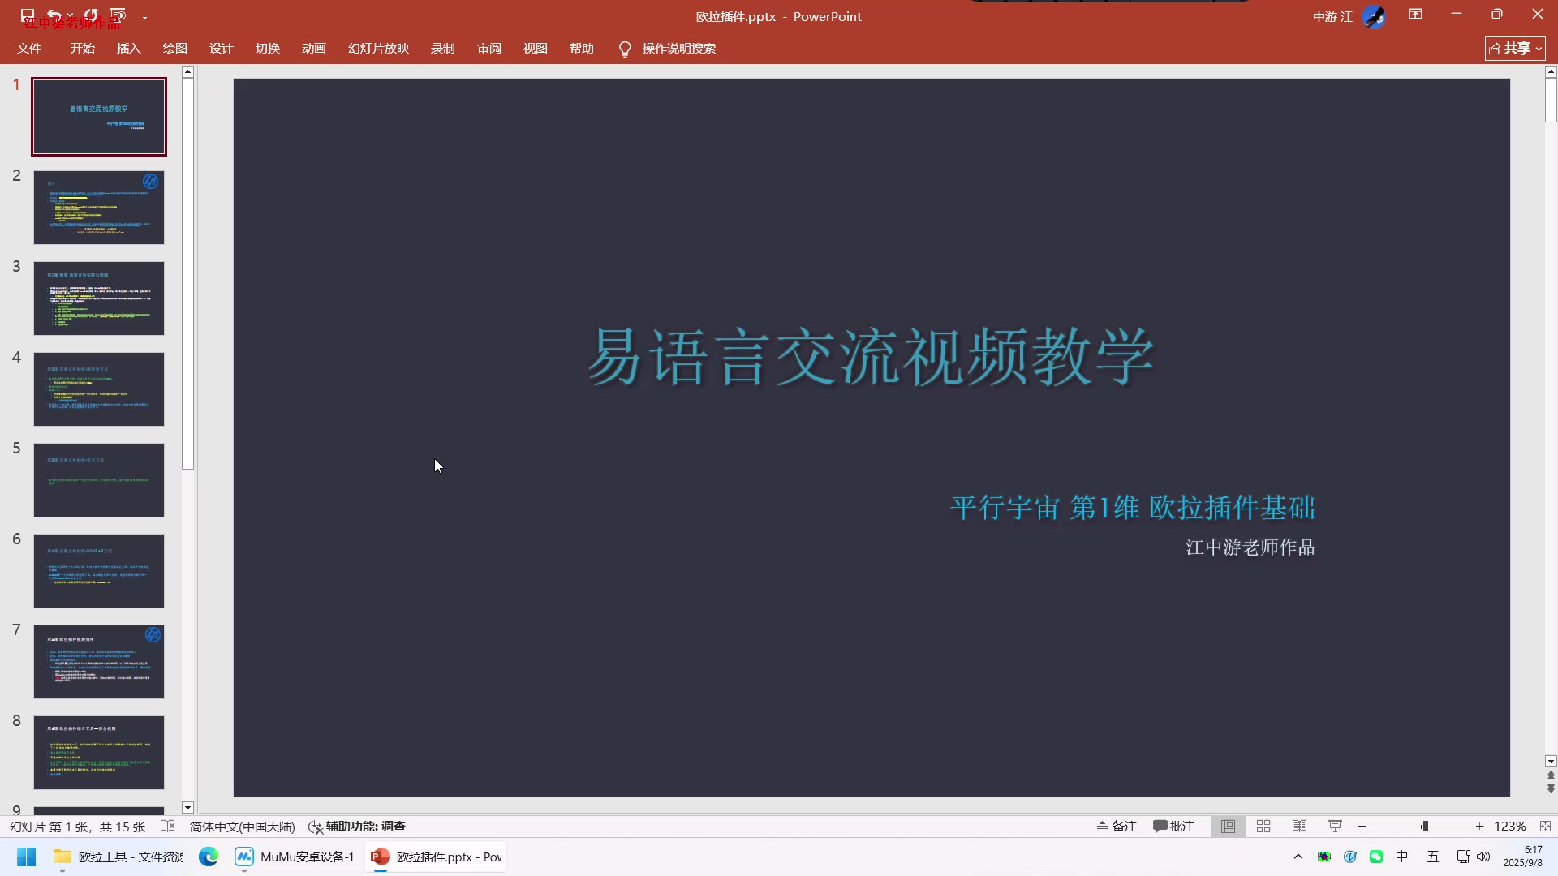1558x876 pixels.
Task: Click the 简体中文(中国大陆) language indicator
Action: [x=242, y=826]
